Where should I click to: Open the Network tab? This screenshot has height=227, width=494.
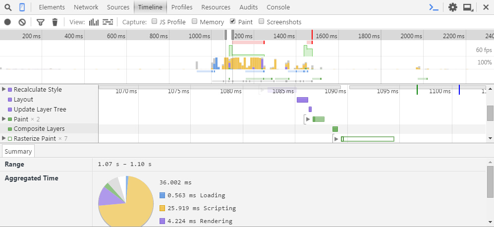pyautogui.click(x=86, y=7)
